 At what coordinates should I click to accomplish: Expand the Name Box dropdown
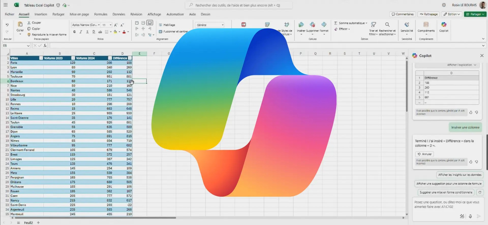pyautogui.click(x=28, y=46)
